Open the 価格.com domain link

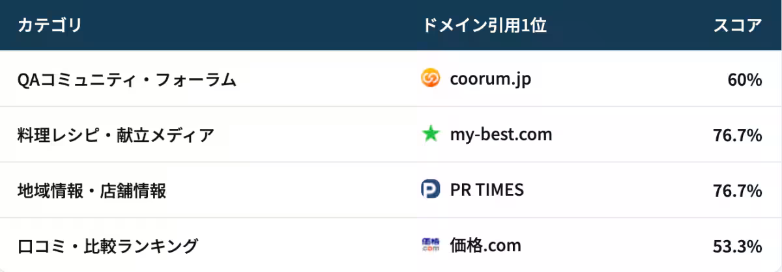[x=485, y=245]
